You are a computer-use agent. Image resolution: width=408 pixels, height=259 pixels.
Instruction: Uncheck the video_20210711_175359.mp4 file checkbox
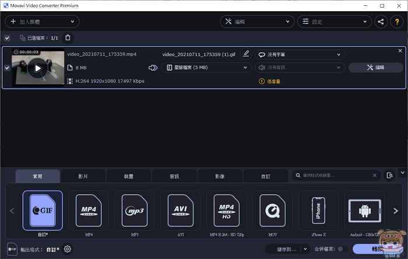pos(7,68)
